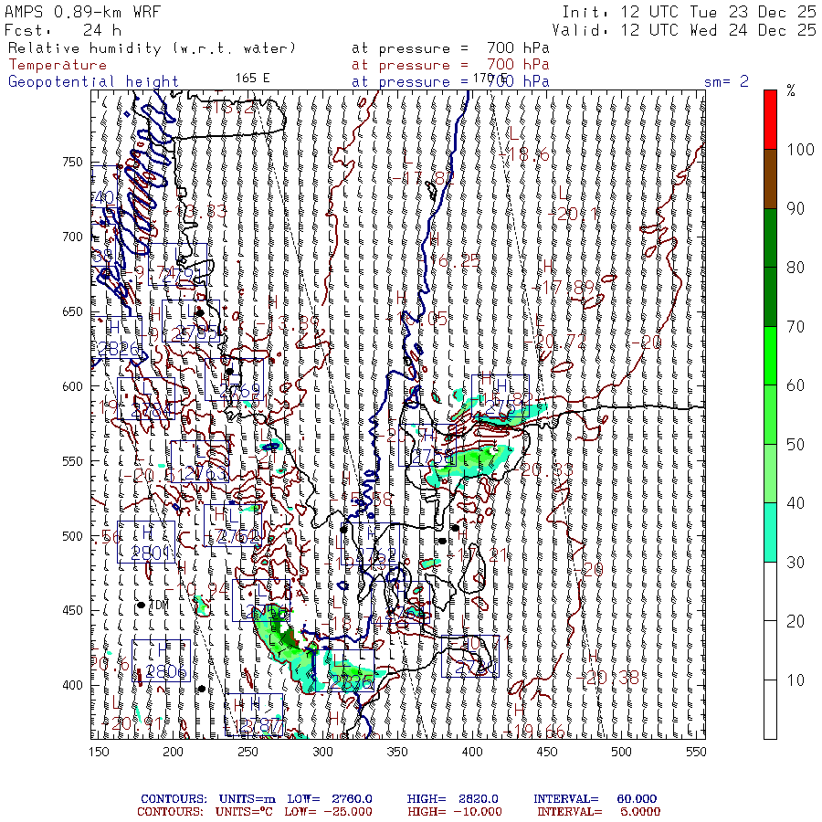Click the bright green 60–70% legend segment
Image resolution: width=822 pixels, height=822 pixels.
point(770,356)
